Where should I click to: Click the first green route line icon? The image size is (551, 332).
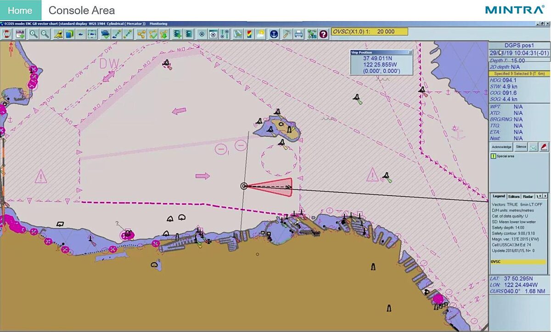pyautogui.click(x=117, y=34)
